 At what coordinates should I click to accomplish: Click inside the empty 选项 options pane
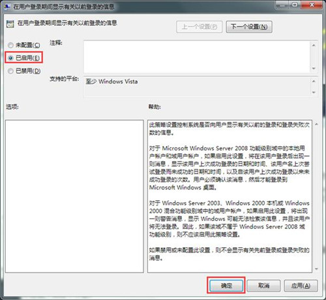(x=74, y=196)
